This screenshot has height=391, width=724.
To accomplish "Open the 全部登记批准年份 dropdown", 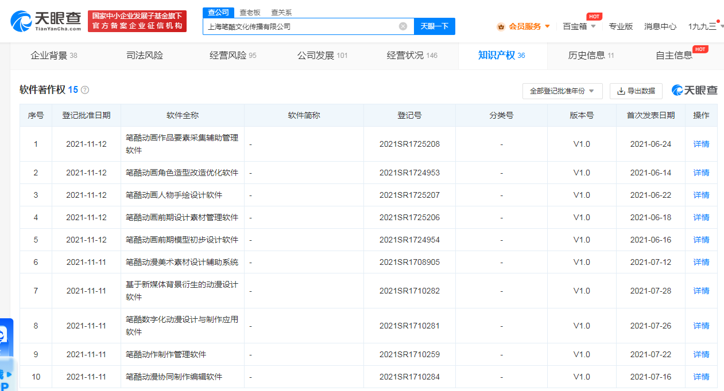I will point(563,91).
